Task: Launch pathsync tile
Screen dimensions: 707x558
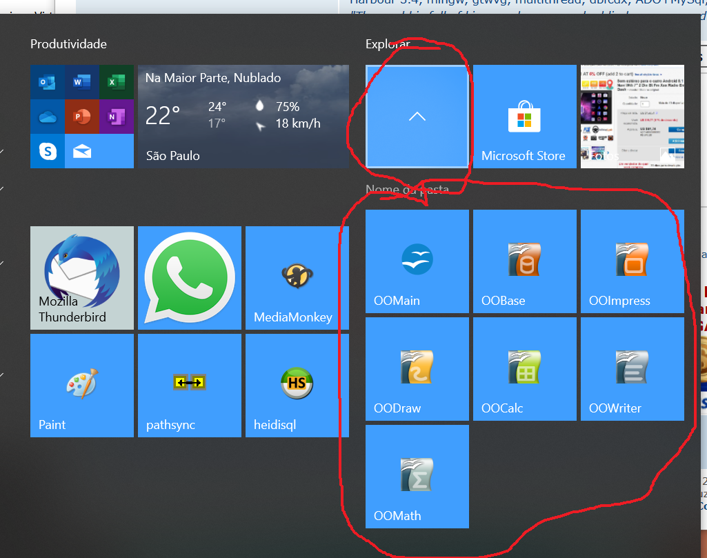Action: pos(189,386)
